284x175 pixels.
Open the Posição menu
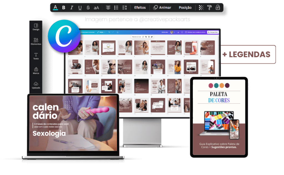(x=185, y=7)
